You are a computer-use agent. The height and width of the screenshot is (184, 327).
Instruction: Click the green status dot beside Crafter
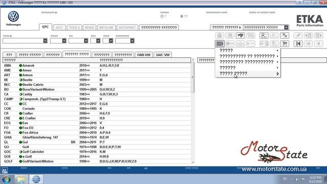coord(20,113)
